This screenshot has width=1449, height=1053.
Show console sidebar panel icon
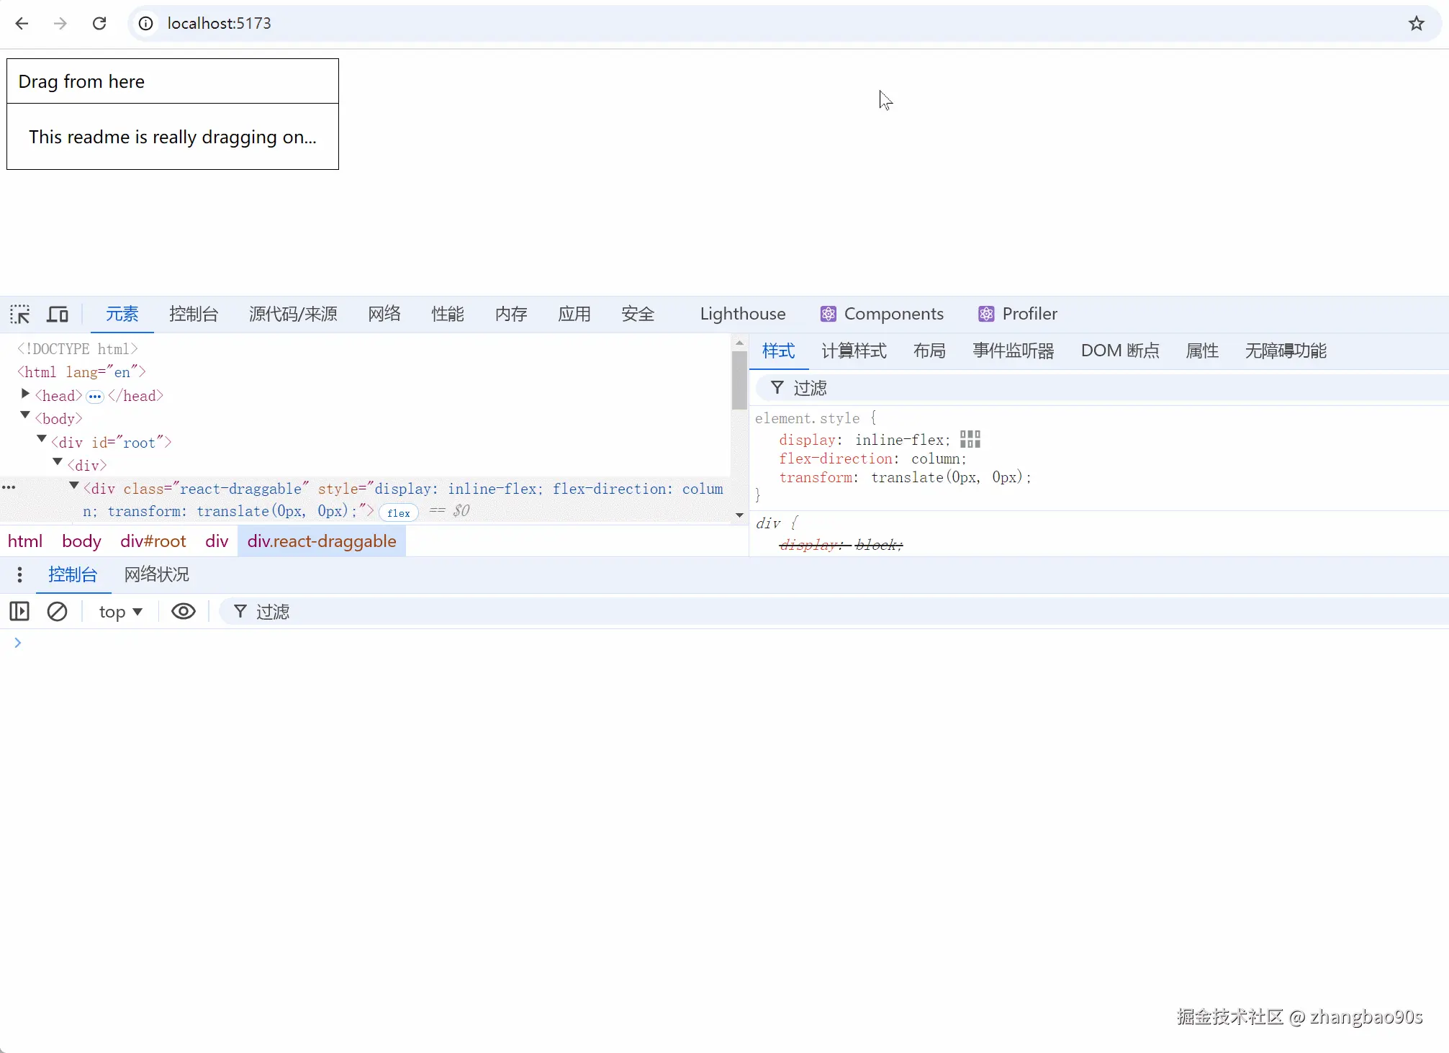(x=19, y=611)
